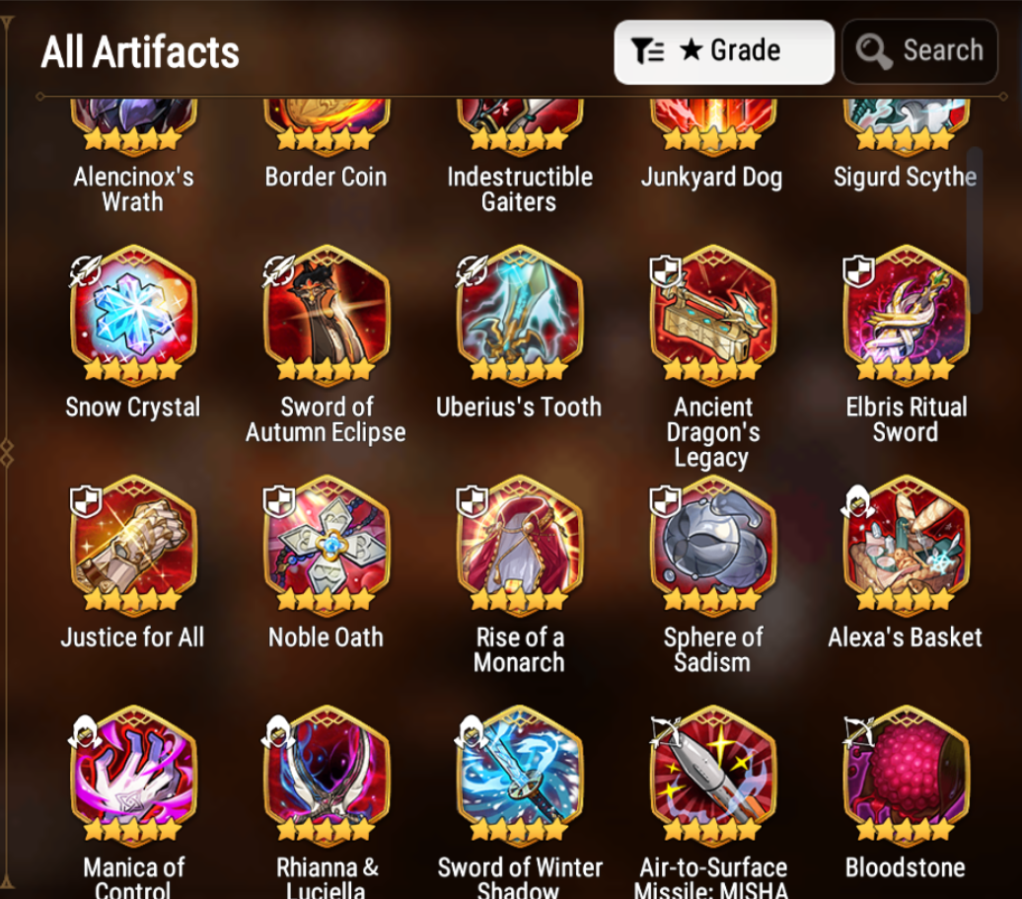Select the Border Coin artifact thumbnail
Screen dimensions: 1022x899
(x=326, y=125)
